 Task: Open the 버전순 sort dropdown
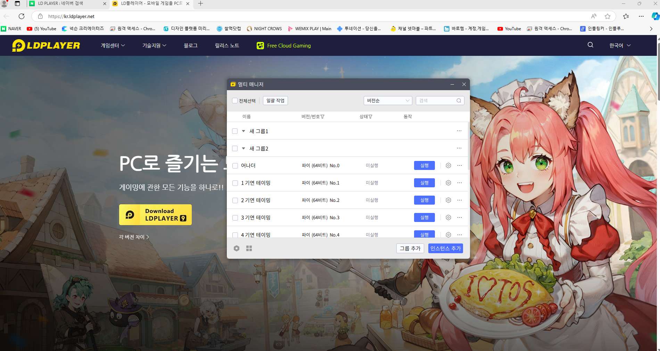388,101
